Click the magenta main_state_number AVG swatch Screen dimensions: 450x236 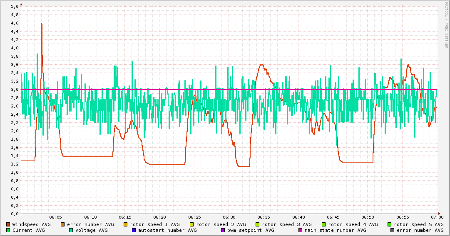[x=301, y=230]
